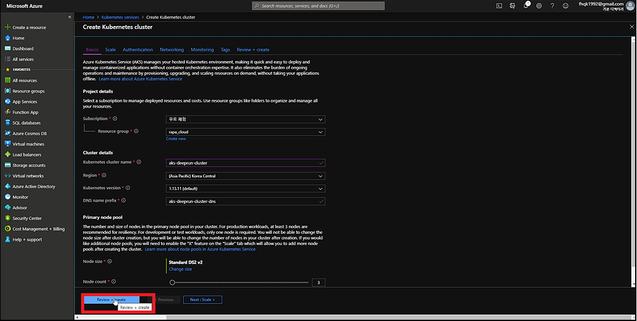Image resolution: width=637 pixels, height=321 pixels.
Task: Open Monitor icon in sidebar
Action: coord(7,197)
